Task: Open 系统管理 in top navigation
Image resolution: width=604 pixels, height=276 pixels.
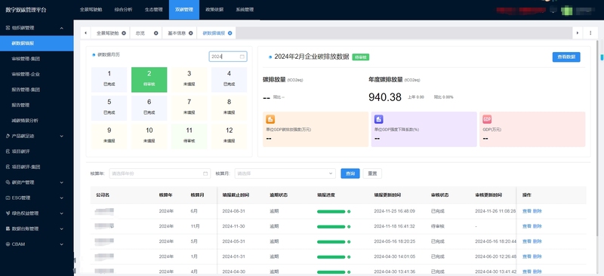Action: coord(245,10)
